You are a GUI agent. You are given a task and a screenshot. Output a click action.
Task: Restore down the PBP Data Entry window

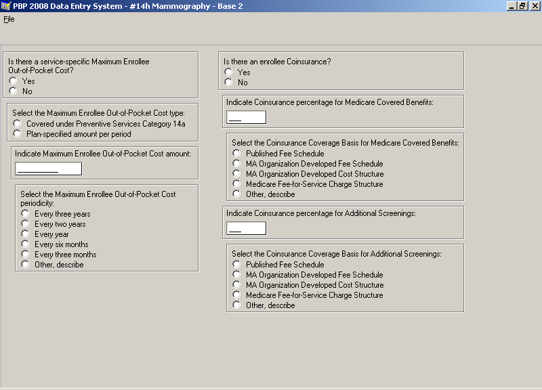522,6
